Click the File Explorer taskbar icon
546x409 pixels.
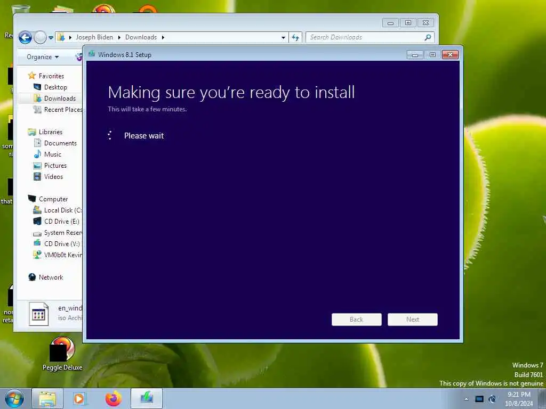click(x=47, y=398)
